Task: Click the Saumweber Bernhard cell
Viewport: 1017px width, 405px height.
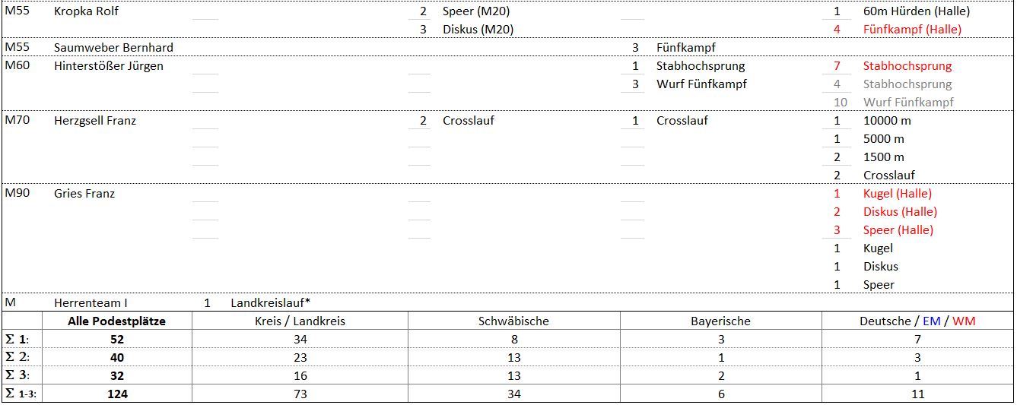Action: 113,47
